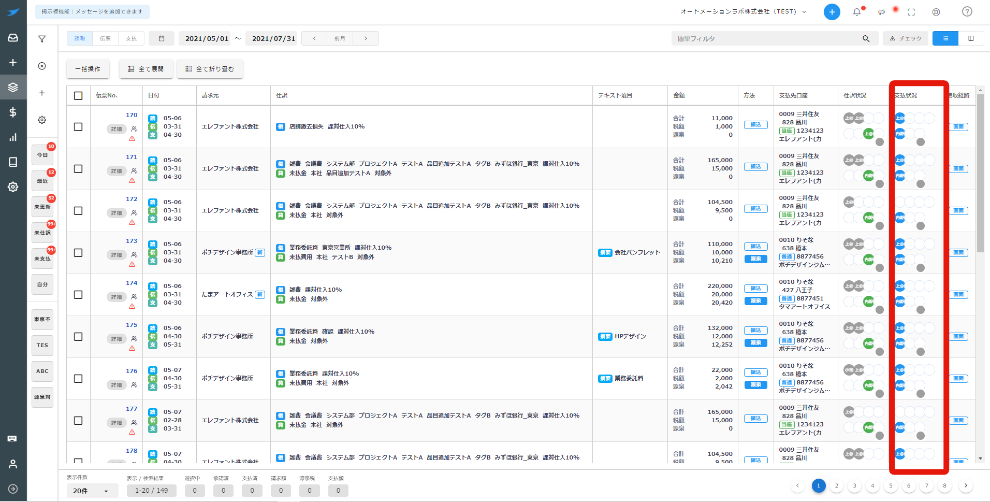Check the row checkbox for voucher 170

tap(78, 127)
